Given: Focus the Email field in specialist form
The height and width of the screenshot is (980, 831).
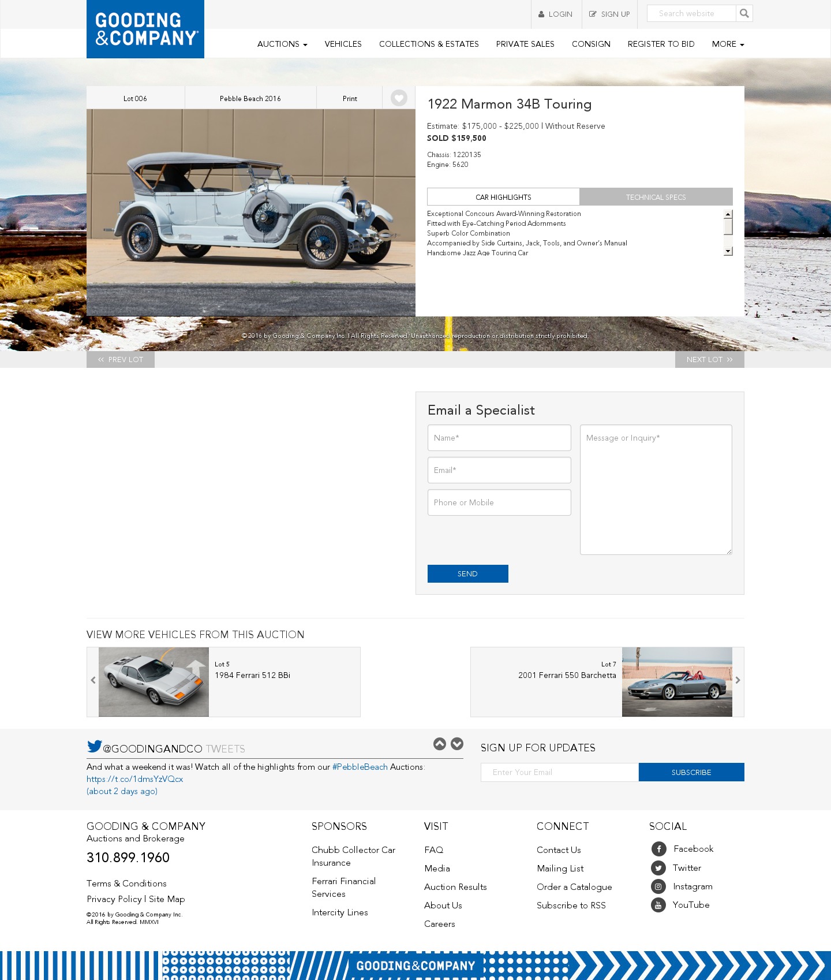Looking at the screenshot, I should click(499, 470).
